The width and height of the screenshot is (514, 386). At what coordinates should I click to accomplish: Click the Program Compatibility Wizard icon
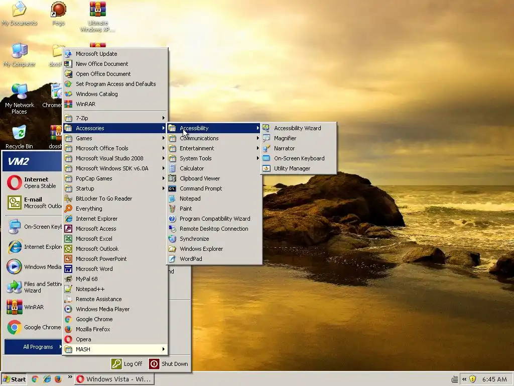point(172,219)
